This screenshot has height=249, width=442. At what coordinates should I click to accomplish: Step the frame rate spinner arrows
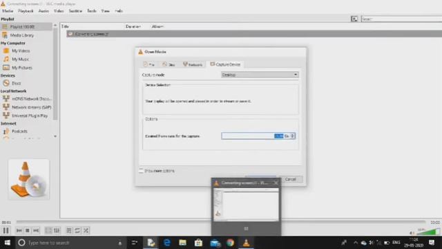coord(293,136)
